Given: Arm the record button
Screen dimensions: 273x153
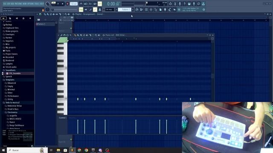Looking at the screenshot, I should (67, 4).
